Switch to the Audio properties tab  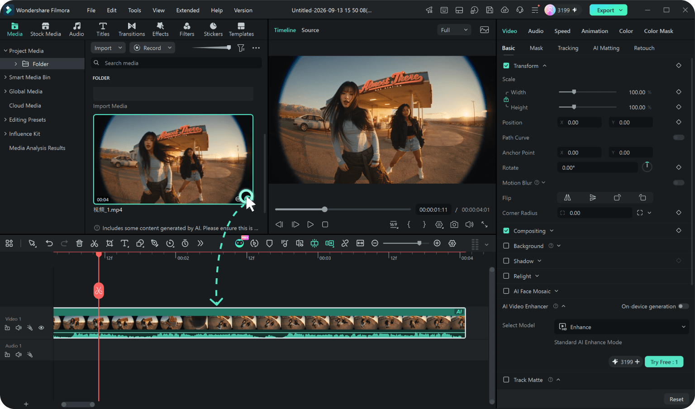click(x=536, y=31)
